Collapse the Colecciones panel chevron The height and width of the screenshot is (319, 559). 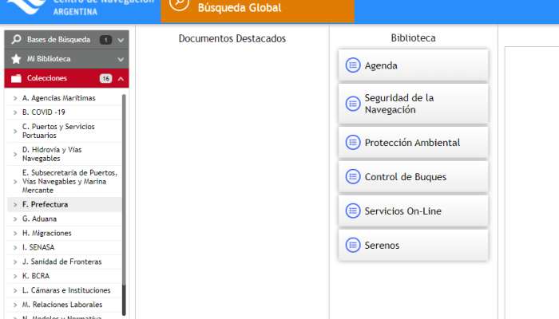(121, 79)
